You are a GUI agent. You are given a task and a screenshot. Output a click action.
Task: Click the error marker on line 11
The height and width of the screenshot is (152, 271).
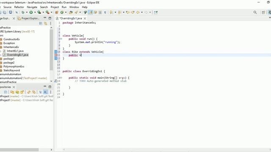point(56,55)
